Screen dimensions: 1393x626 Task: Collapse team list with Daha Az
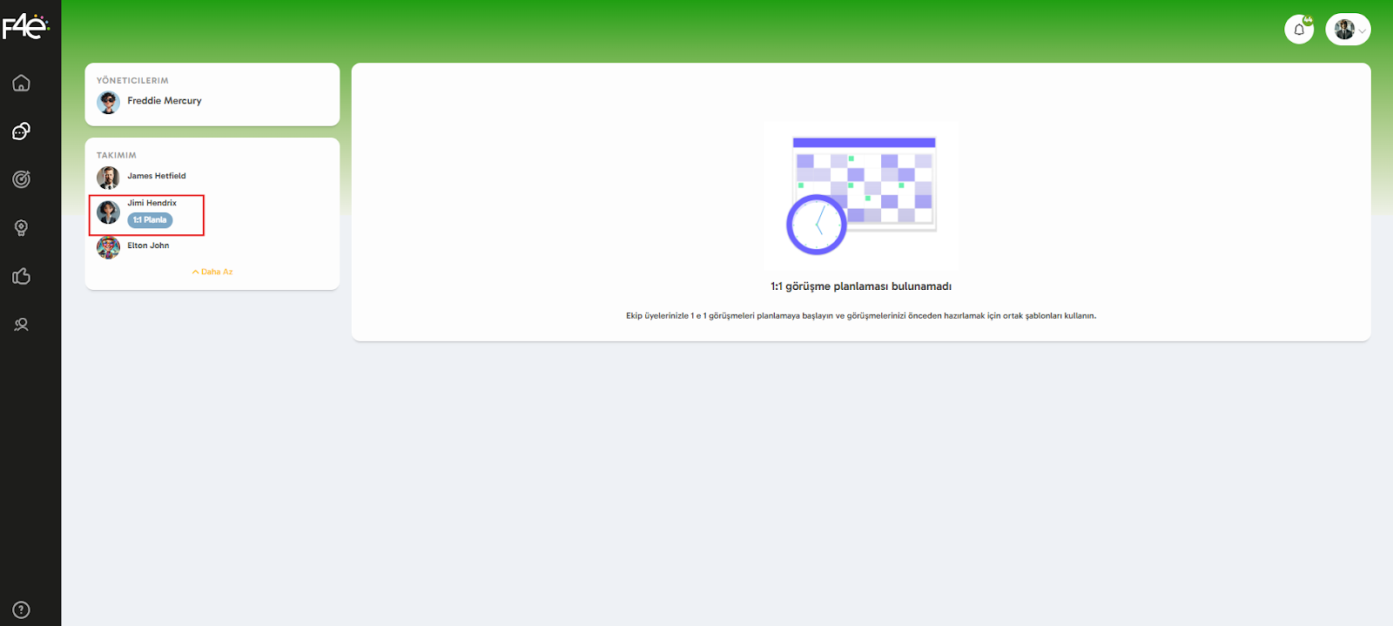tap(212, 272)
